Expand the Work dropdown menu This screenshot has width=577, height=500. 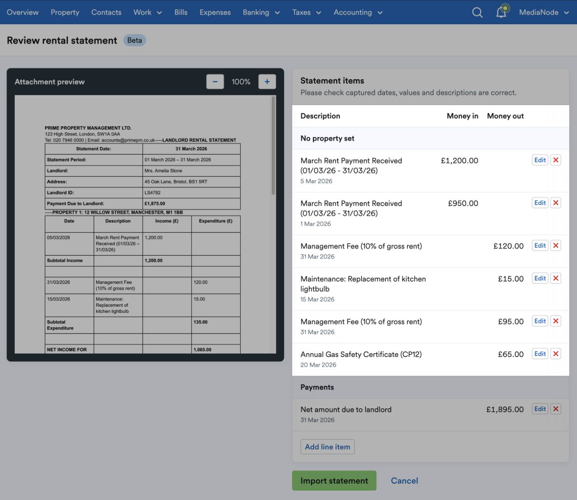(x=148, y=12)
